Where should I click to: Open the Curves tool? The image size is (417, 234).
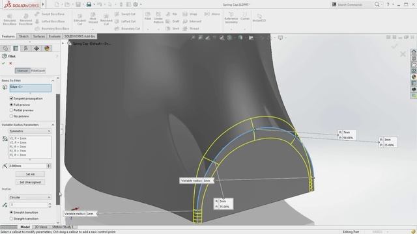tap(245, 16)
